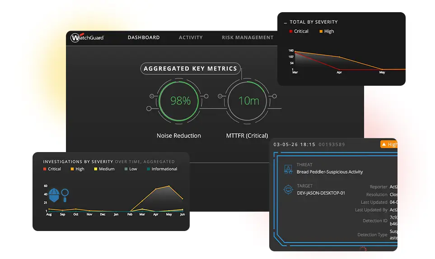Click the incident ID 00193589
The width and height of the screenshot is (435, 259).
332,144
